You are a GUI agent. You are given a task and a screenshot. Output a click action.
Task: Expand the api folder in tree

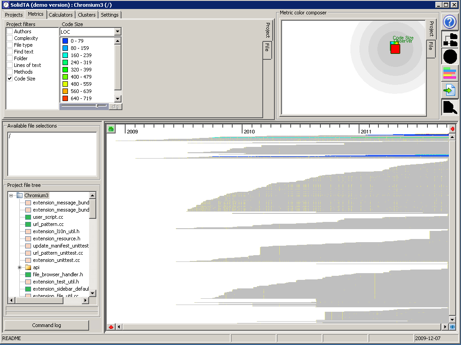20,267
